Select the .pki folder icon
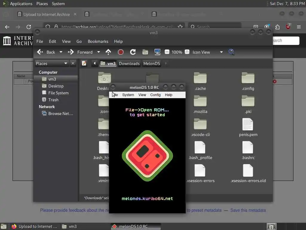This screenshot has width=306, height=230. [248, 101]
